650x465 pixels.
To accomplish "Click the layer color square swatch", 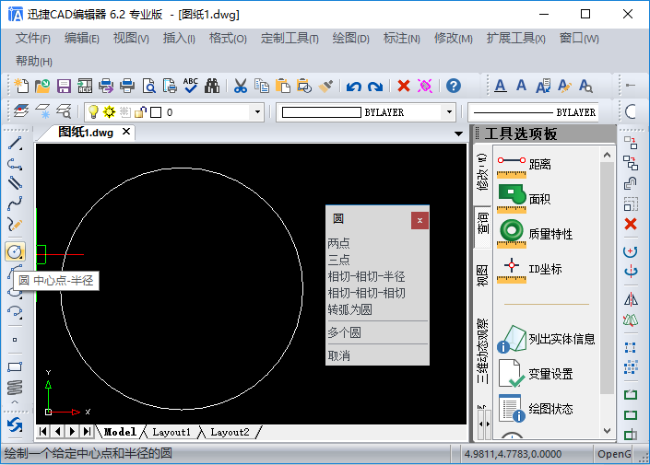I will pos(156,112).
